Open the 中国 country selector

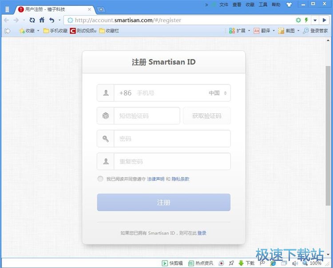point(218,93)
